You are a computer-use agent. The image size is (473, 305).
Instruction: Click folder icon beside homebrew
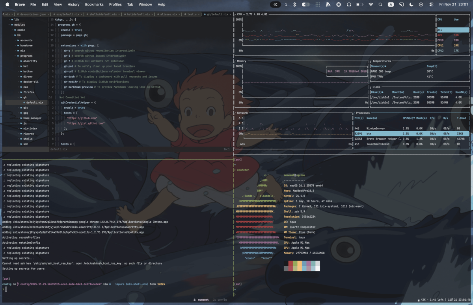click(18, 45)
